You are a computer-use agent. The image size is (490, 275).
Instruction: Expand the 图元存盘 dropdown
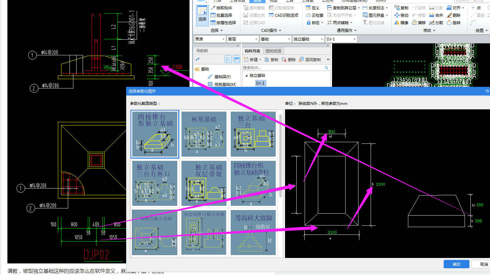[387, 15]
